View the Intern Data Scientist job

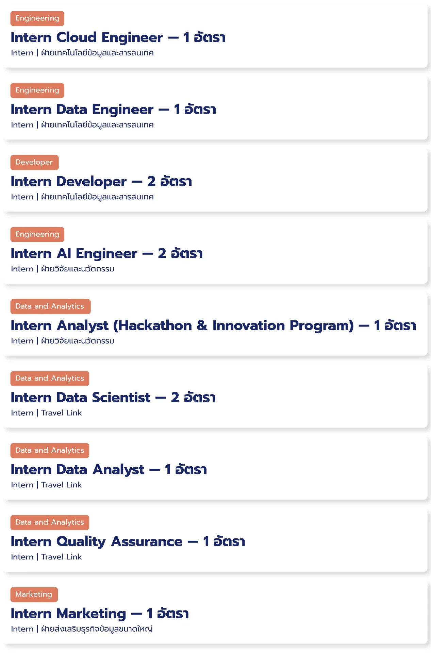click(x=113, y=398)
